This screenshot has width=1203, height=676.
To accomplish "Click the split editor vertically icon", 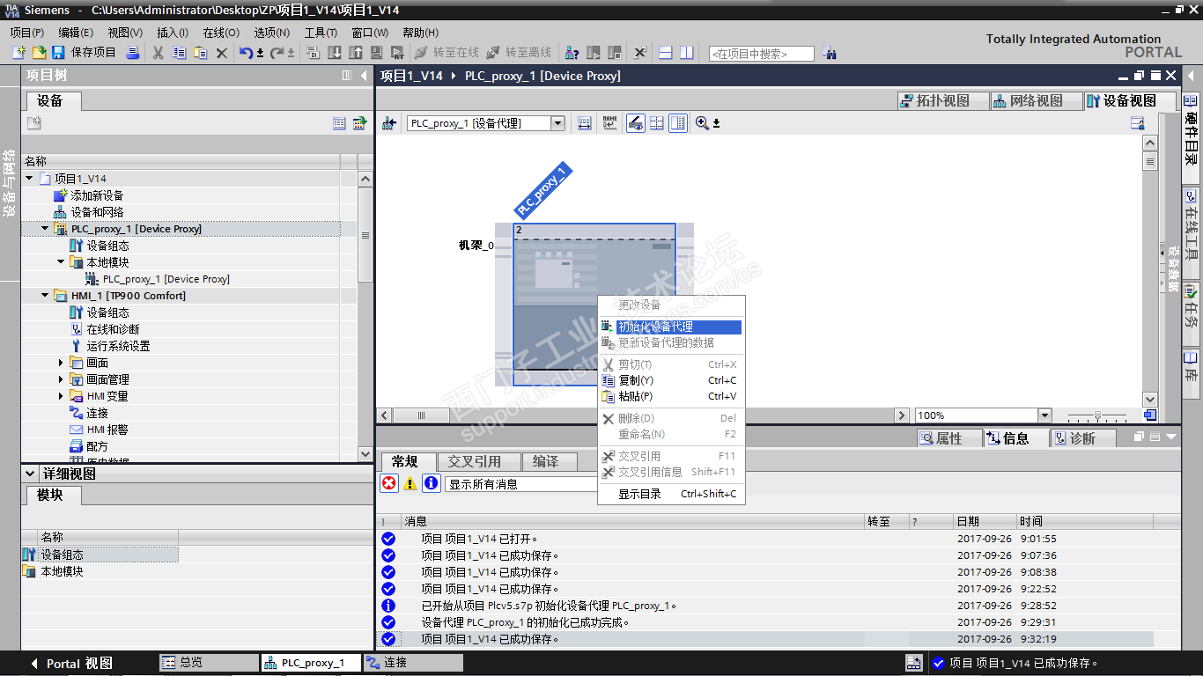I will [x=686, y=53].
